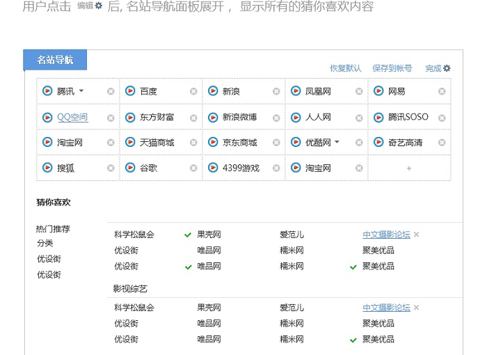
Task: Delete 谷歌 from the site grid
Action: click(193, 168)
